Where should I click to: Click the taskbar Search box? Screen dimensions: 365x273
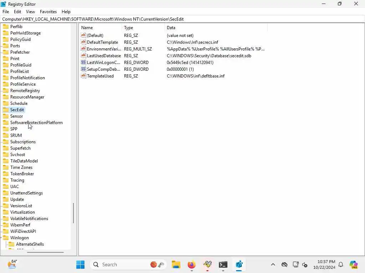coord(128,264)
